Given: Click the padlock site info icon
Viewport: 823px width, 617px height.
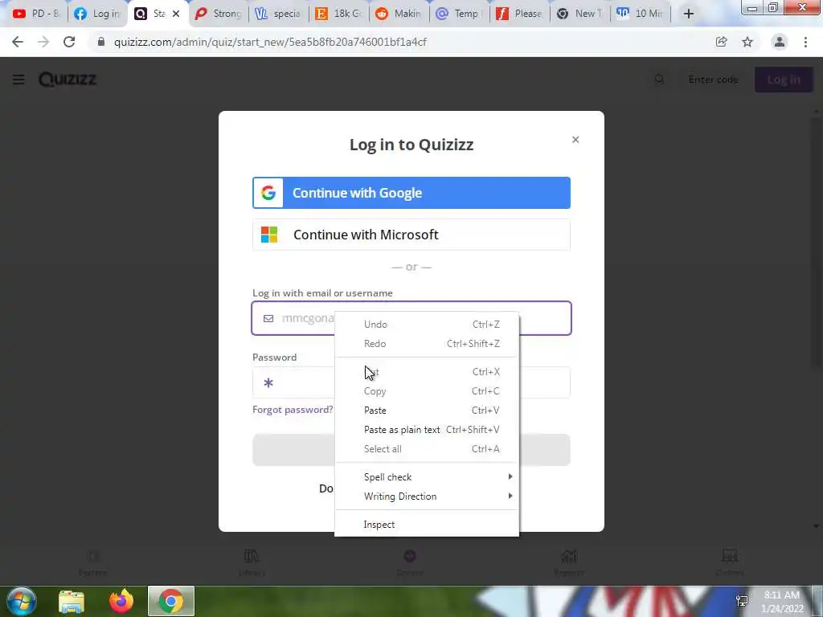Looking at the screenshot, I should tap(100, 42).
